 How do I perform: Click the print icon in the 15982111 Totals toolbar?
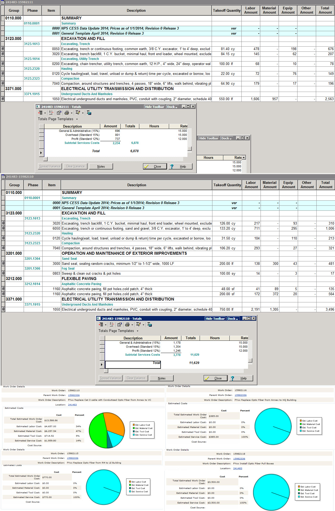click(x=67, y=113)
